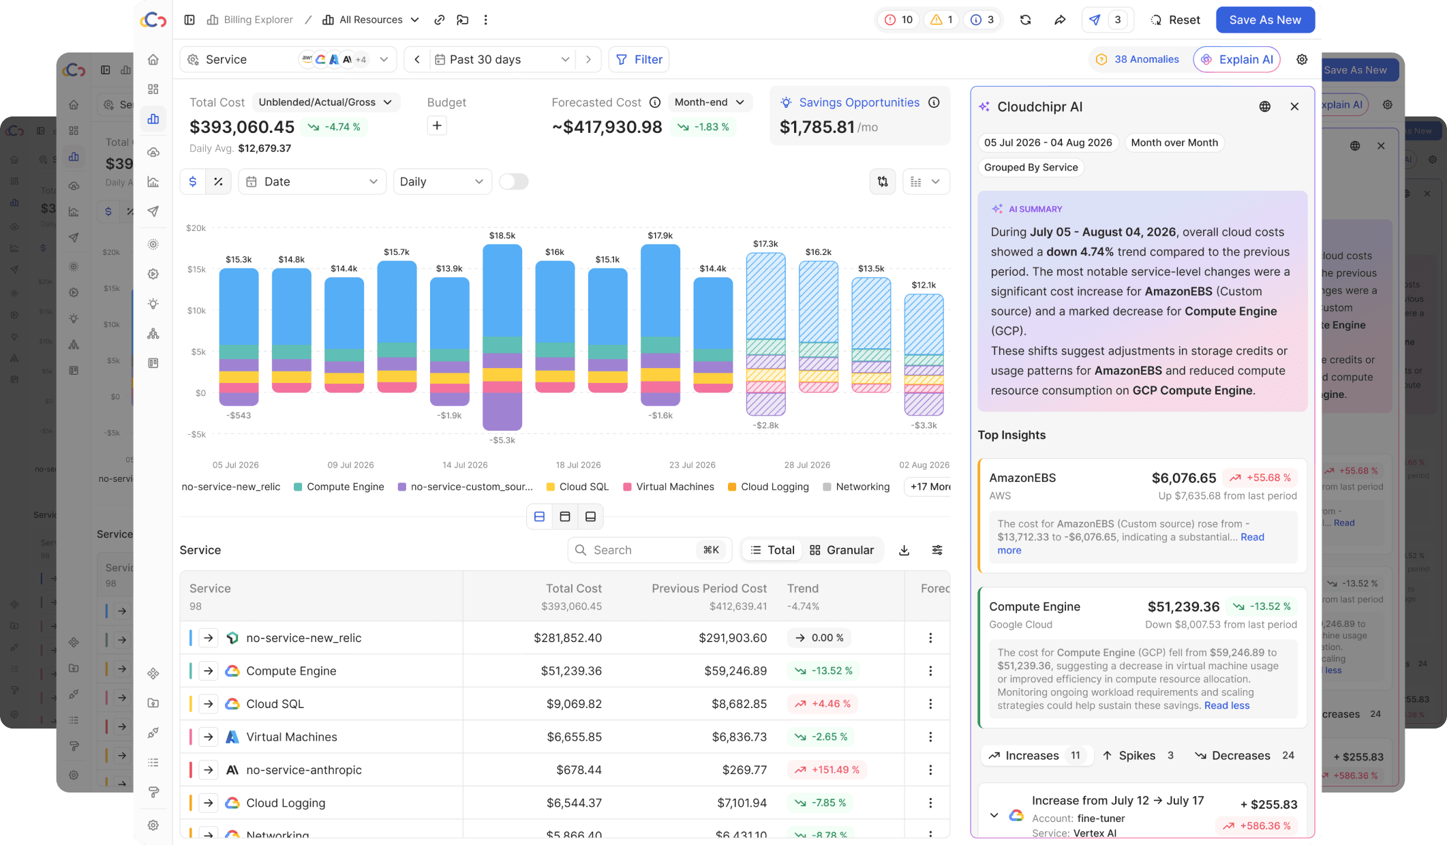The image size is (1447, 845).
Task: Open the three-dot view options menu
Action: click(486, 20)
